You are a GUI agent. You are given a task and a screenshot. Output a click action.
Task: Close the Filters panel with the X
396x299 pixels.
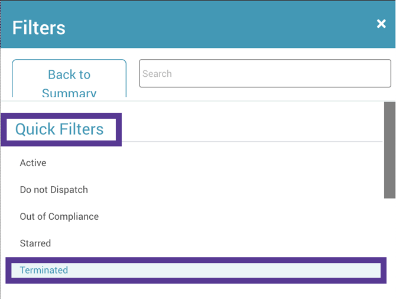(381, 24)
